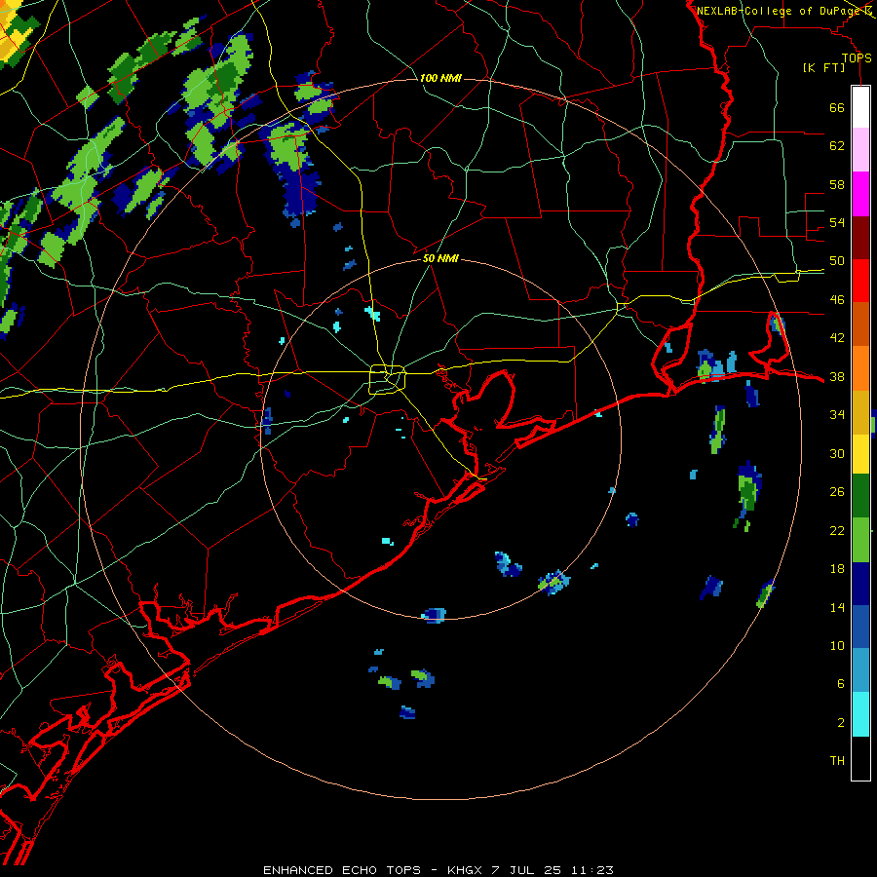Pick the cyan legend swatch
Viewport: 877px width, 877px height.
[x=860, y=713]
